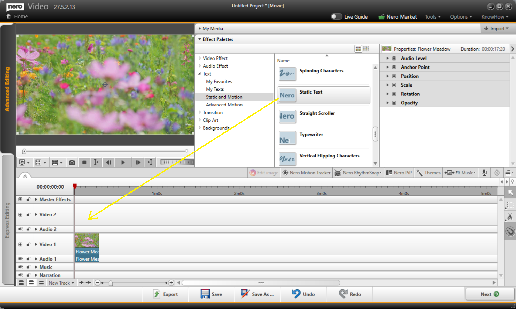516x309 pixels.
Task: Expand the Opacity property
Action: (x=387, y=103)
